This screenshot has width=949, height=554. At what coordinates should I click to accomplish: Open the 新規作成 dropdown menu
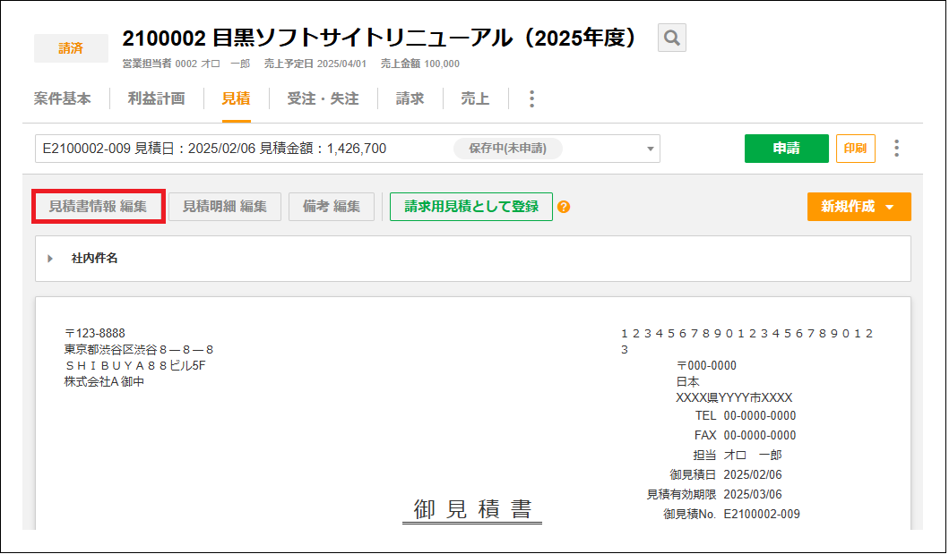coord(858,206)
